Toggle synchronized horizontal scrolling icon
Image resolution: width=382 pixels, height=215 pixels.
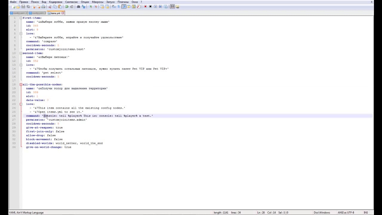coord(107,7)
